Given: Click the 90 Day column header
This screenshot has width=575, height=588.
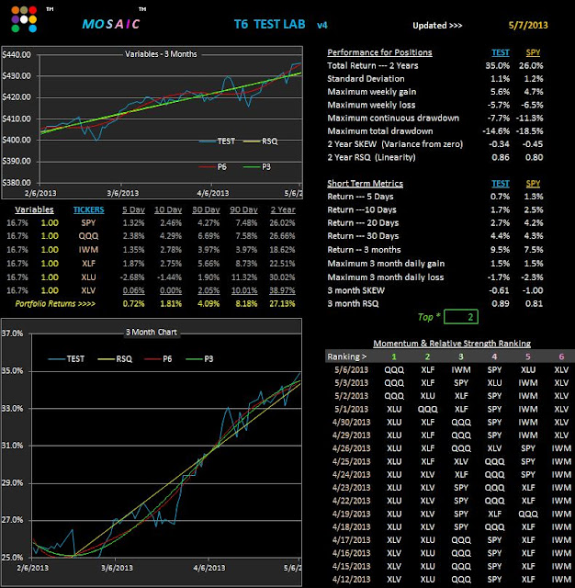Looking at the screenshot, I should tap(243, 209).
